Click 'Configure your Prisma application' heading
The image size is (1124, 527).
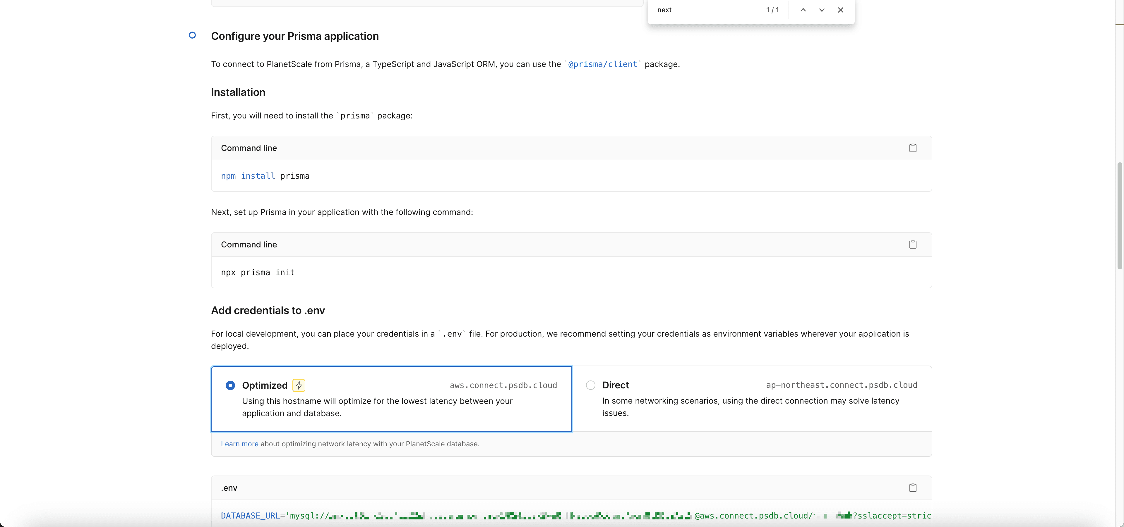pyautogui.click(x=295, y=36)
